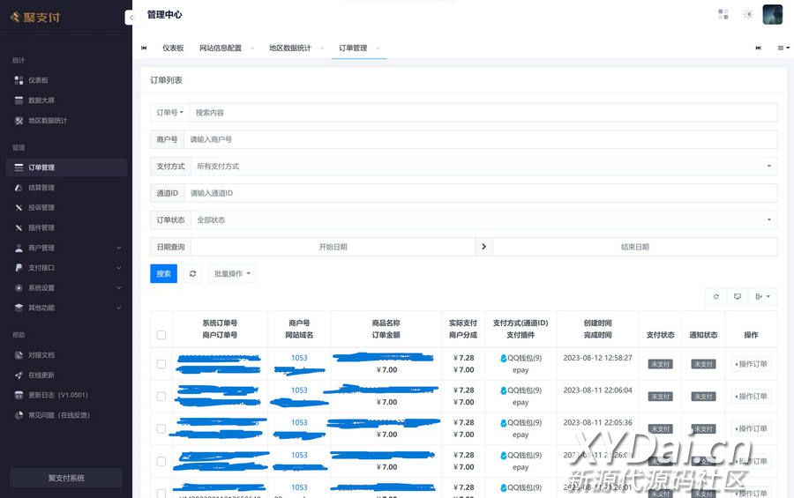Click the refresh icon next to search button
This screenshot has height=498, width=794.
click(192, 274)
